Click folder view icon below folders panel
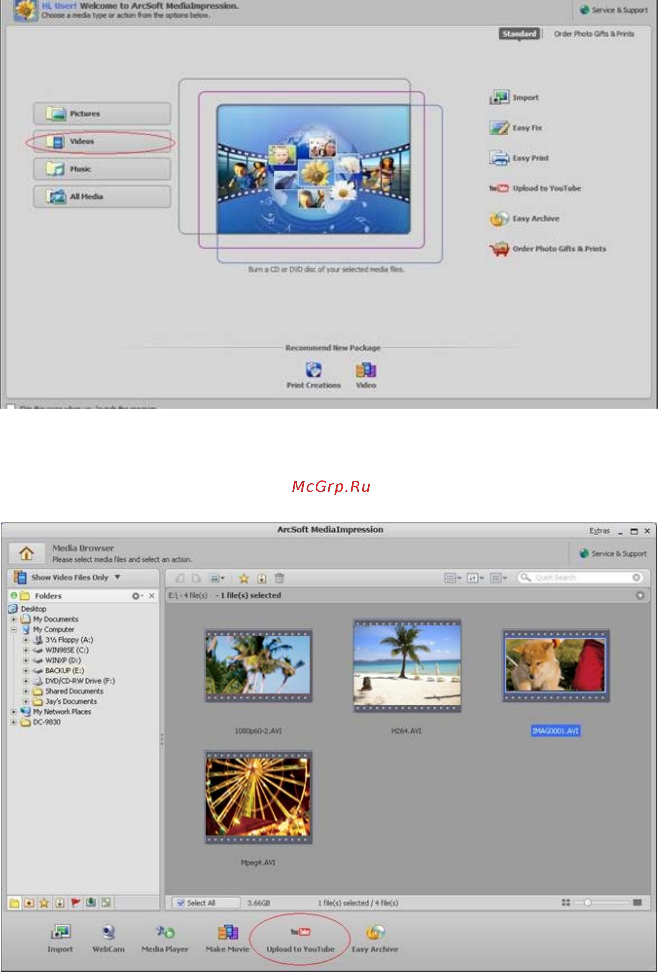 (14, 903)
